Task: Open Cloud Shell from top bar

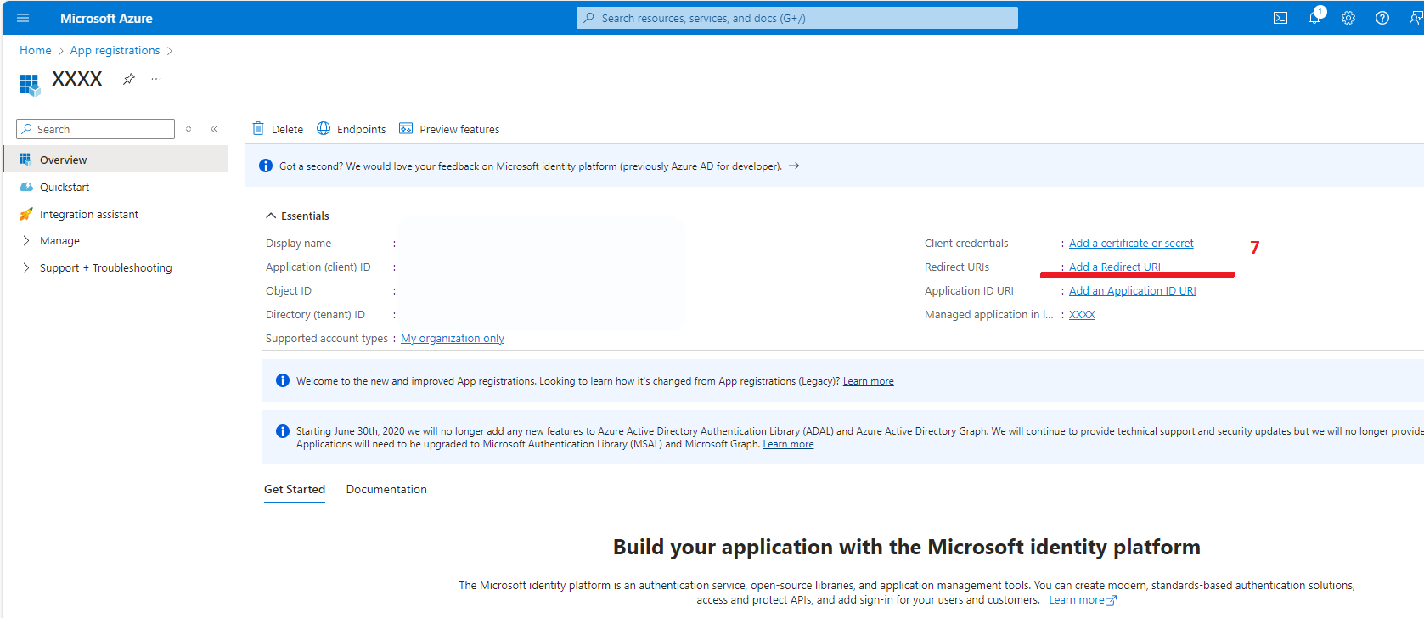Action: (1280, 18)
